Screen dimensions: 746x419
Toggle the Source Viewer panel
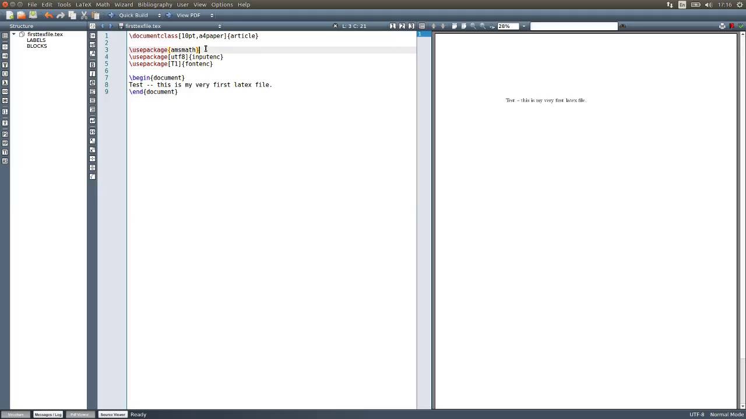pos(112,414)
